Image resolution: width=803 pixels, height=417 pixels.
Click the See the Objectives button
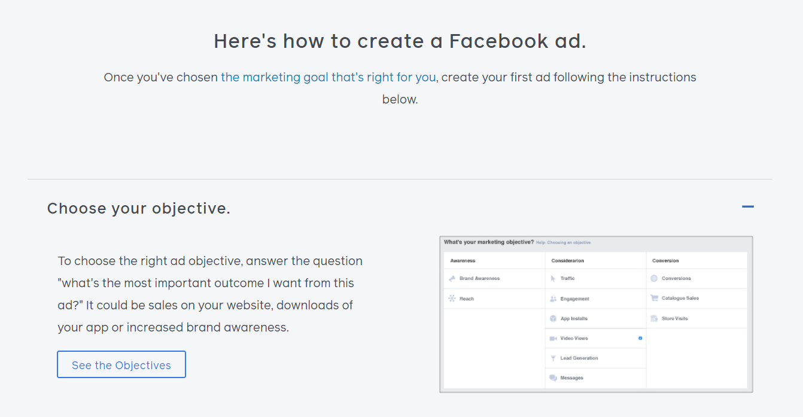click(121, 364)
